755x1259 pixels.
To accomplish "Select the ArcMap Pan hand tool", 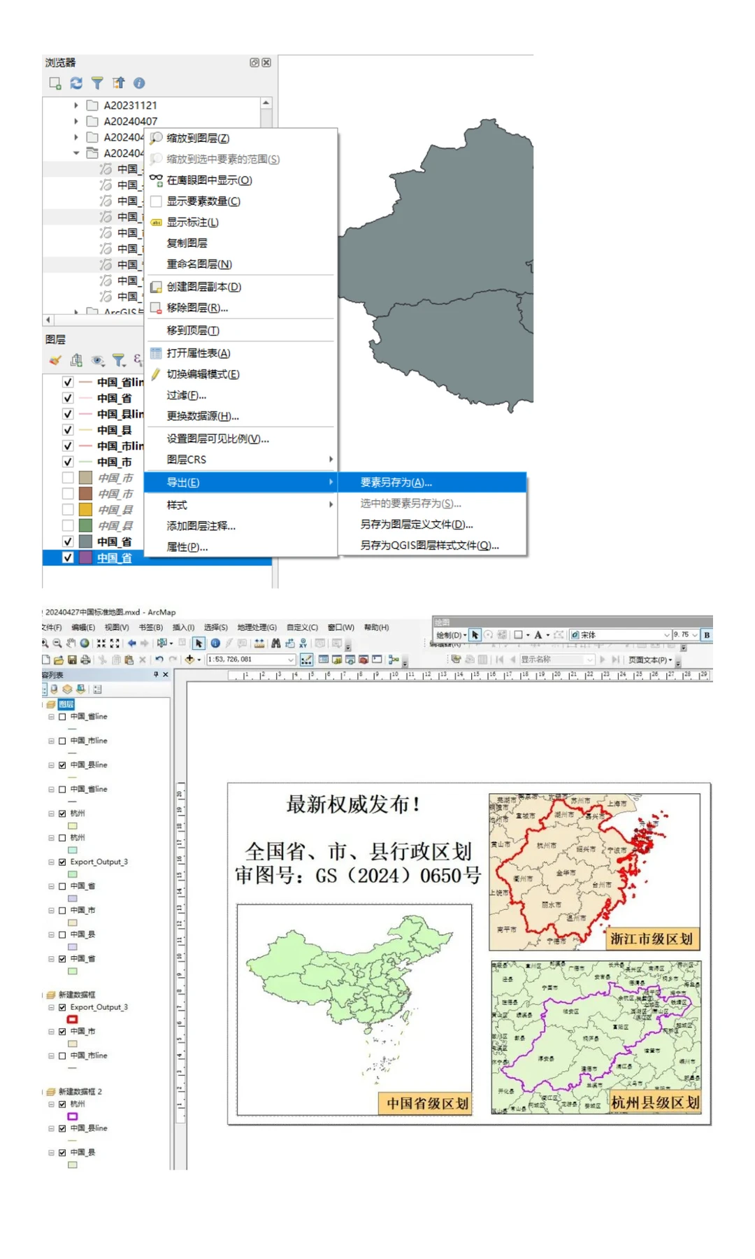I will pos(71,643).
